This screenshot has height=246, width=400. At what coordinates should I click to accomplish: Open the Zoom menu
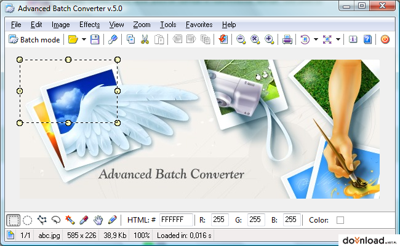[x=142, y=25]
